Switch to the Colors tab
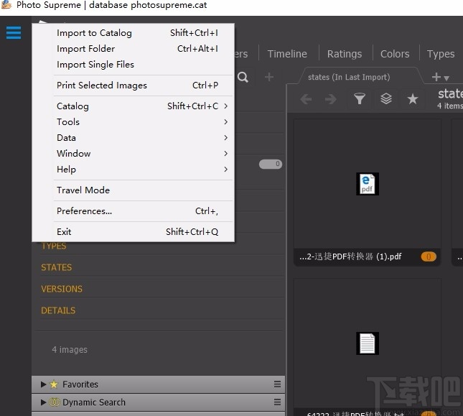This screenshot has height=416, width=463. point(395,54)
